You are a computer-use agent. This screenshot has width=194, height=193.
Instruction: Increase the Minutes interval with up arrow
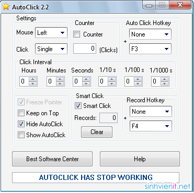point(60,79)
